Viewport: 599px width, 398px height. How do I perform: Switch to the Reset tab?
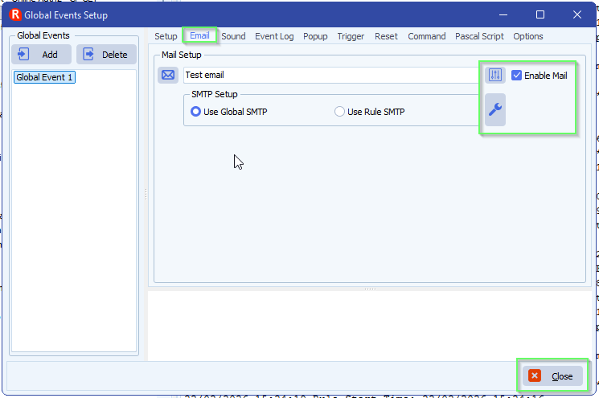386,36
